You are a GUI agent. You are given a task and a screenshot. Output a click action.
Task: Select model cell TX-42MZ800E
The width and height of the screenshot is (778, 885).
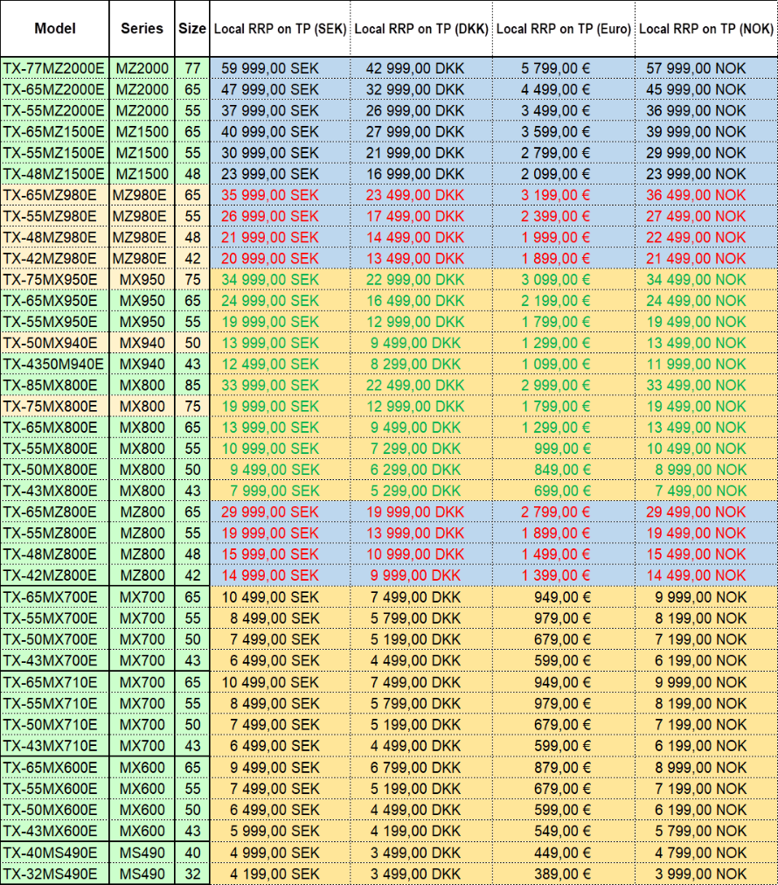pos(55,575)
